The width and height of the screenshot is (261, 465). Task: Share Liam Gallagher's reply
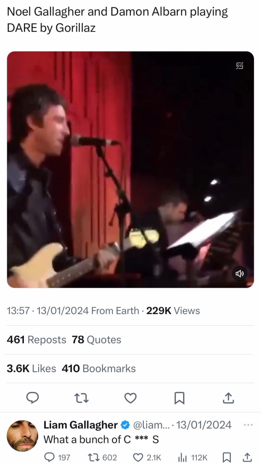click(x=247, y=457)
